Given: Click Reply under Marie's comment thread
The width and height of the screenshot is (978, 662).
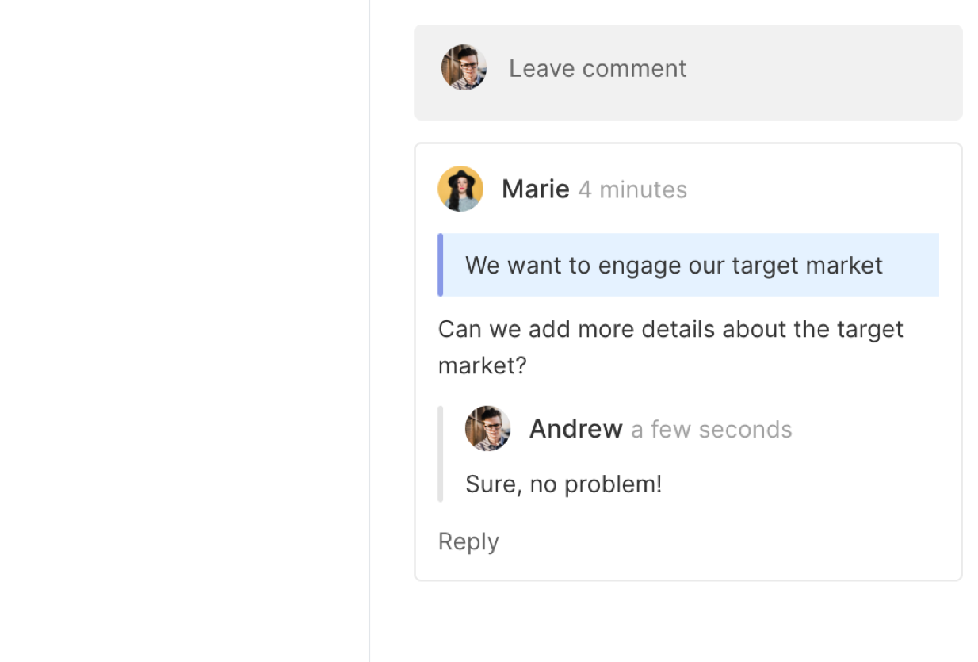Looking at the screenshot, I should (468, 541).
